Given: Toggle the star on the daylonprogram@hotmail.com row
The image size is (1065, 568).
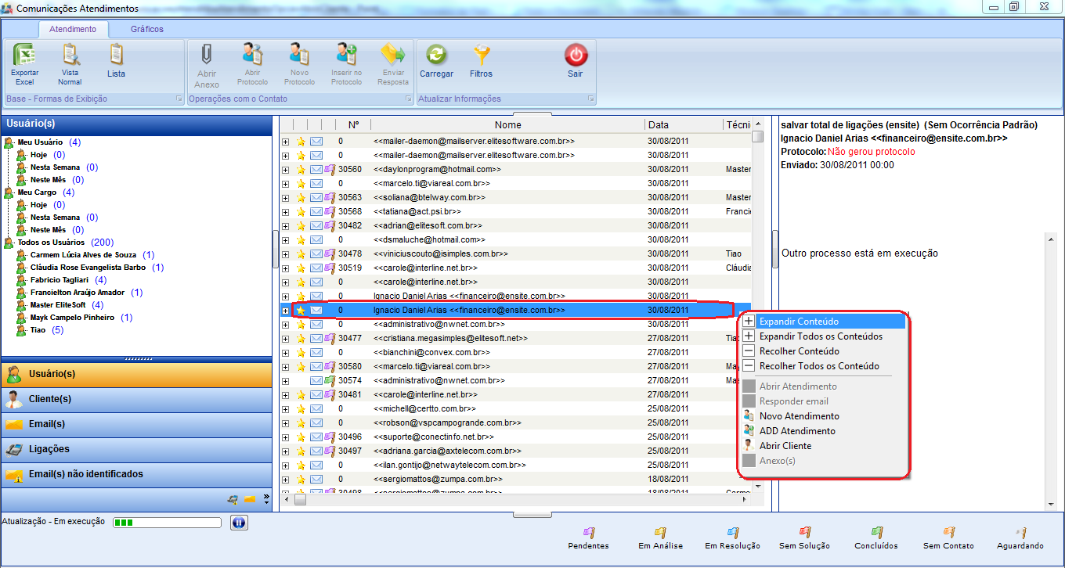Looking at the screenshot, I should (301, 170).
